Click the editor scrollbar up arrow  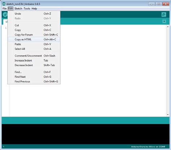pyautogui.click(x=168, y=27)
